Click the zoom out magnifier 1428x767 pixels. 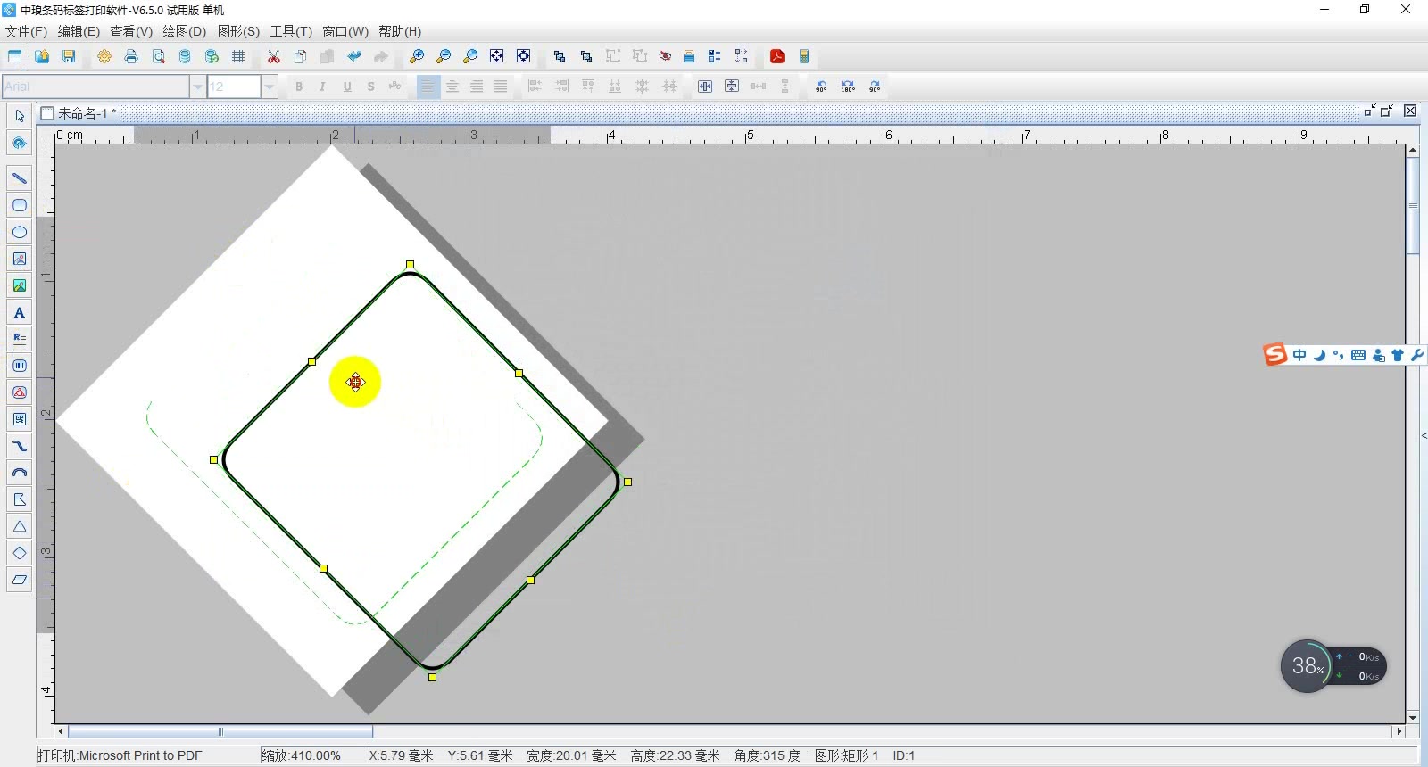point(444,56)
